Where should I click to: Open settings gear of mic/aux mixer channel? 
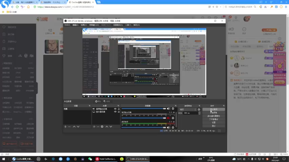coord(173,127)
